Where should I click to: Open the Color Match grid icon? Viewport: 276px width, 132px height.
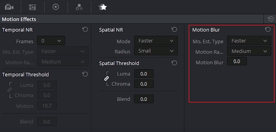(x=32, y=7)
